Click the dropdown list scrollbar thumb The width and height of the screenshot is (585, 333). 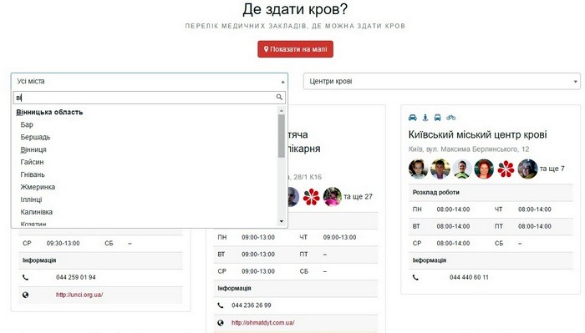(x=282, y=136)
